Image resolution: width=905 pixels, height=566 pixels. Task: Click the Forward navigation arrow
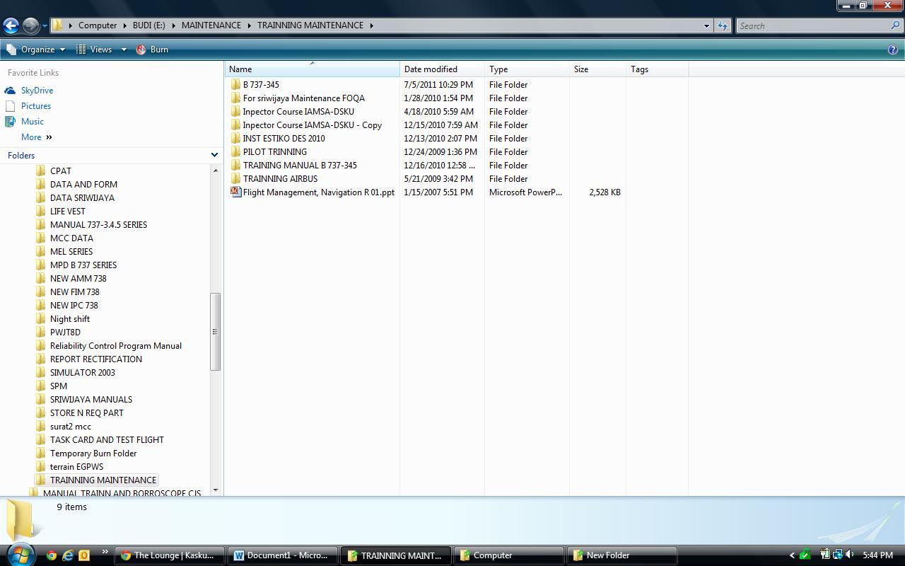[x=30, y=25]
